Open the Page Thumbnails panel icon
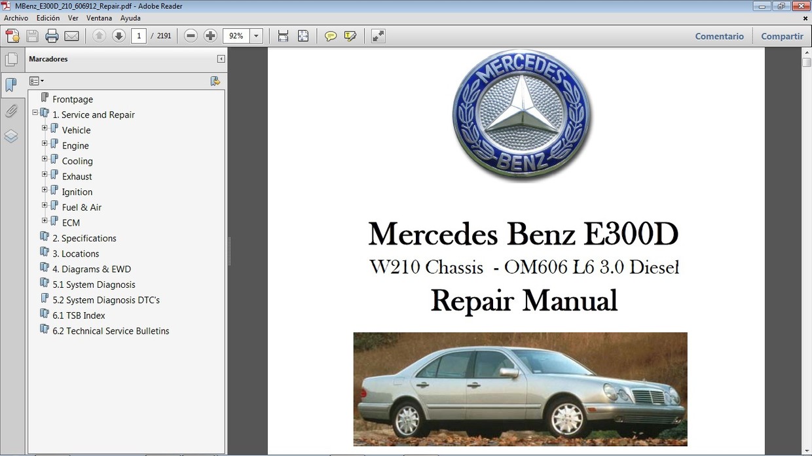 pos(12,59)
